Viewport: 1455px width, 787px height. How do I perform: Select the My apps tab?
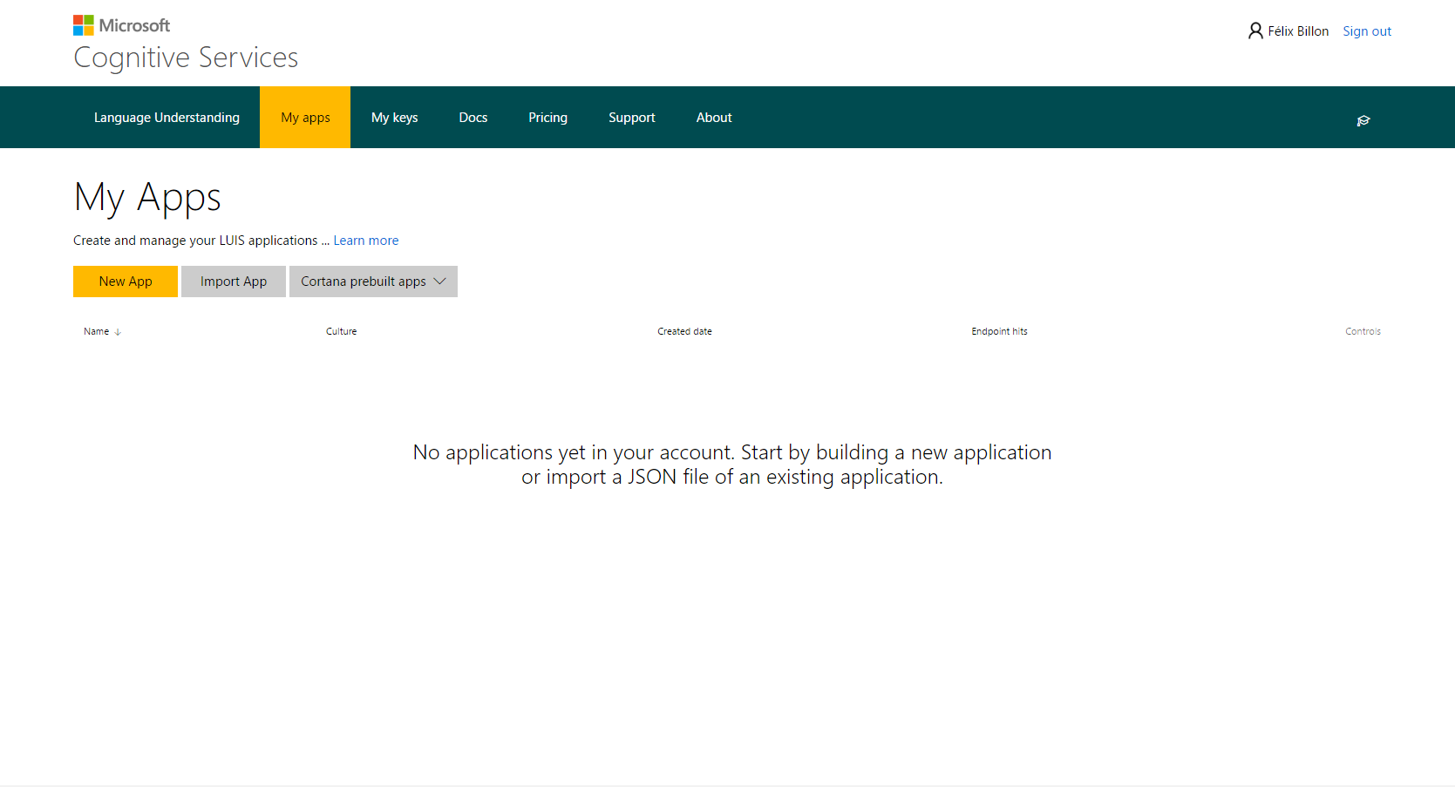pyautogui.click(x=305, y=118)
